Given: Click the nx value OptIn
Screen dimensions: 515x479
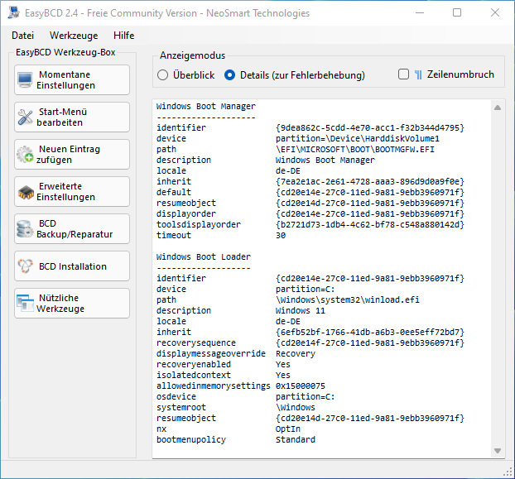Looking at the screenshot, I should [288, 429].
